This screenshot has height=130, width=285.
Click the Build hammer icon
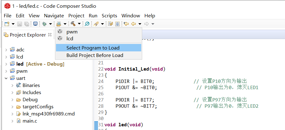pos(73,24)
